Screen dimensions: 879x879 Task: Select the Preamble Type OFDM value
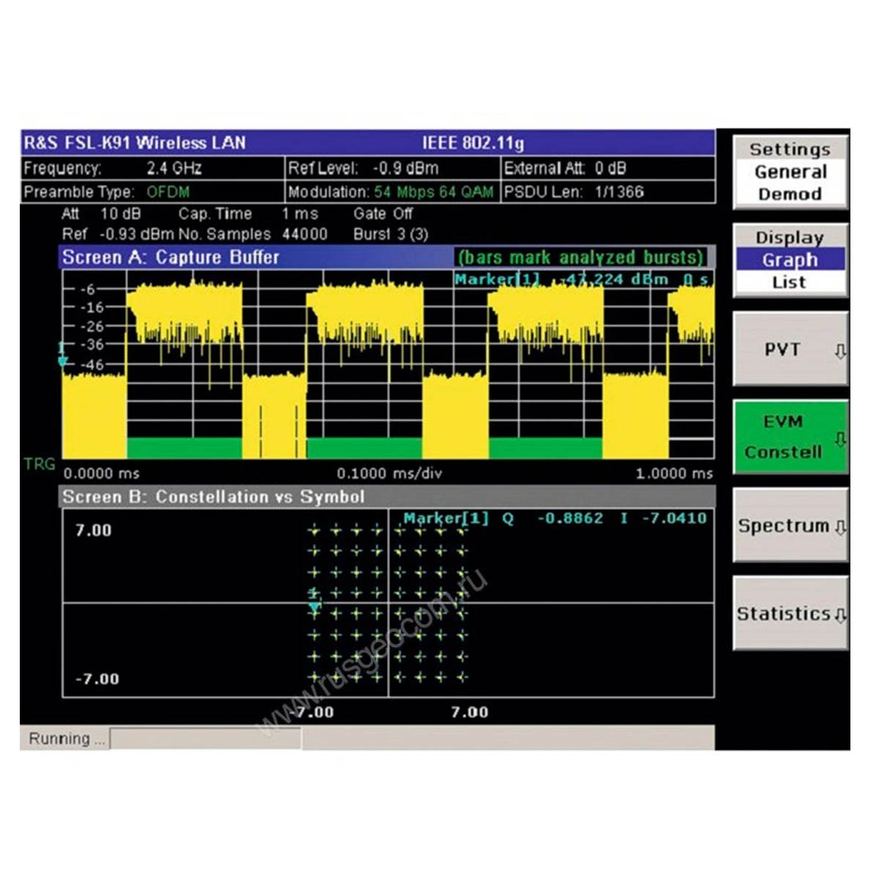click(168, 192)
